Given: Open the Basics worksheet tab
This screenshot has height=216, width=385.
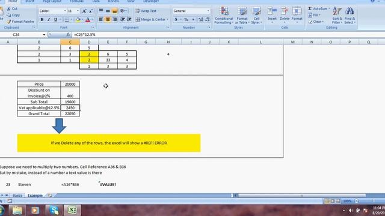Looking at the screenshot, I should click(17, 196).
